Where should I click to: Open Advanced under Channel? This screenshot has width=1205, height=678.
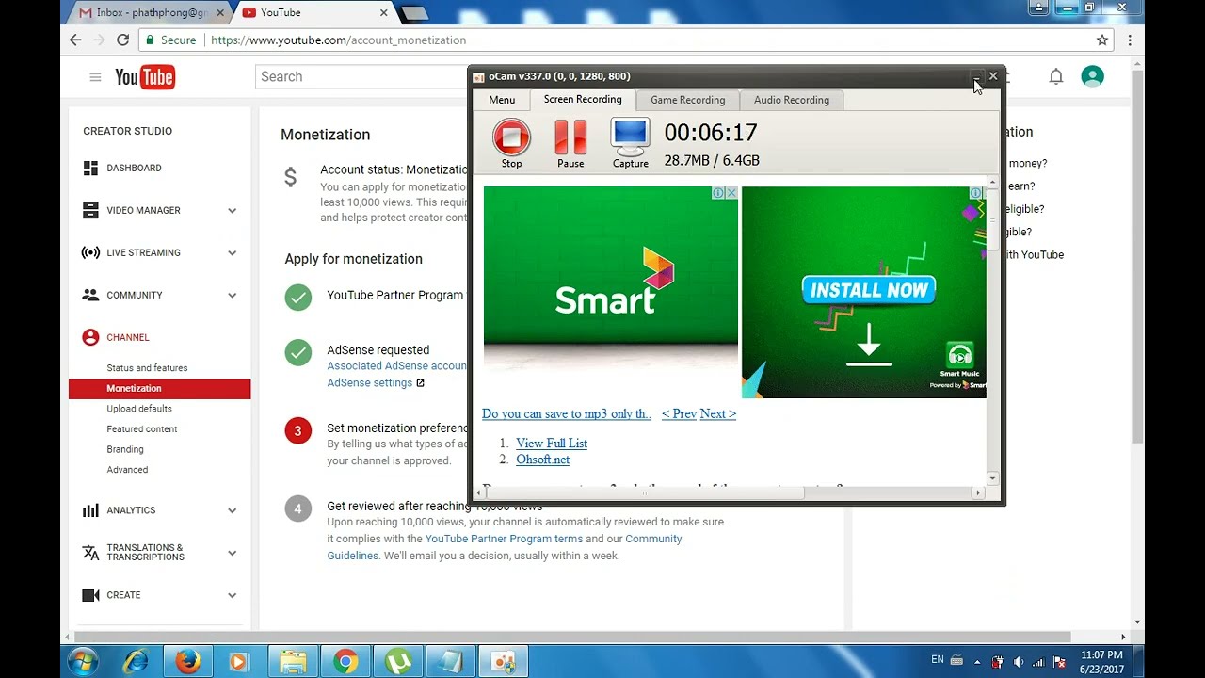(x=127, y=470)
